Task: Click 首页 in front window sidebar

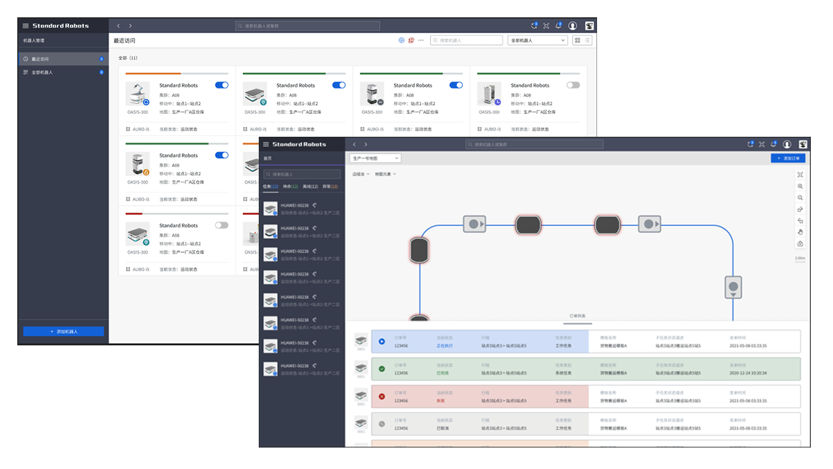Action: (x=267, y=158)
